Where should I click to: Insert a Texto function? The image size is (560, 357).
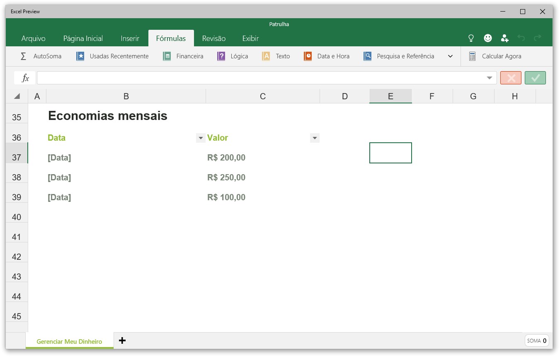coord(276,56)
